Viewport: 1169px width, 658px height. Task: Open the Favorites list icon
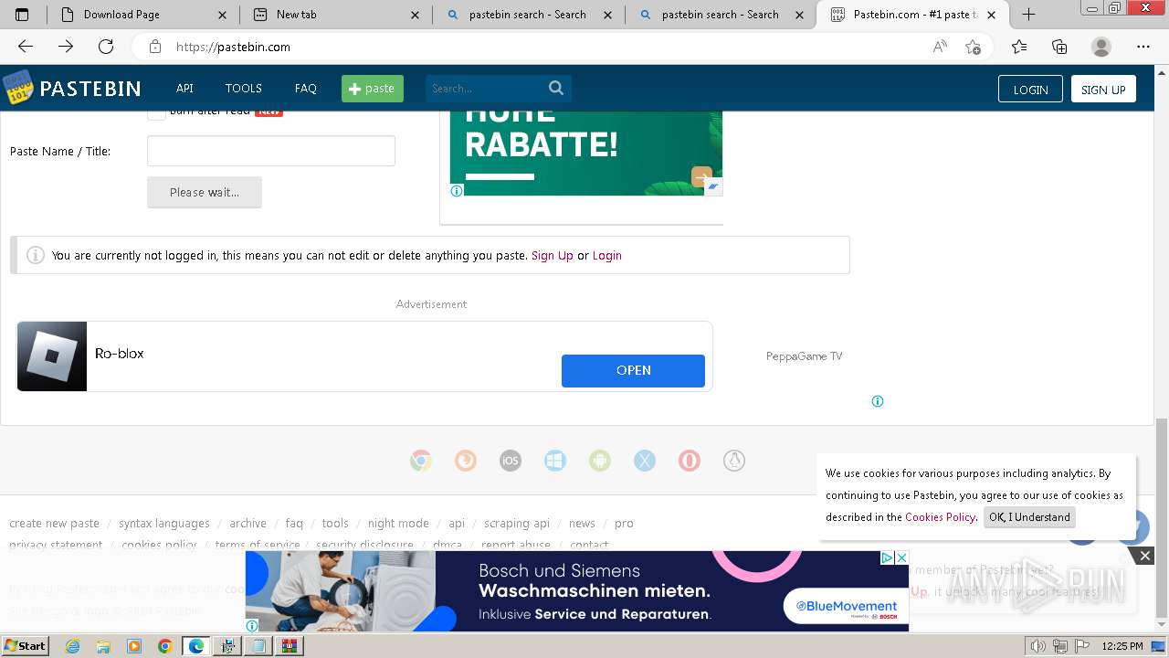(x=1019, y=47)
